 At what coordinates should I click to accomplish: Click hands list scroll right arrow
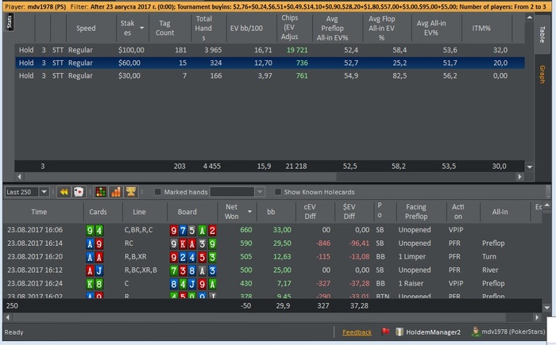[537, 317]
